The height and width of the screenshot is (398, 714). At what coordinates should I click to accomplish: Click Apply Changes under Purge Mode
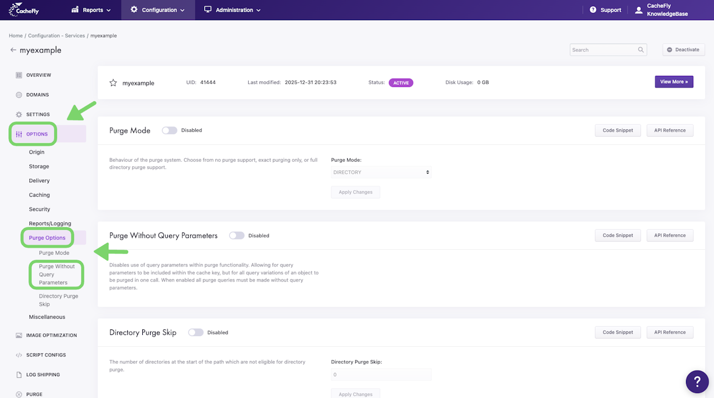(x=355, y=192)
